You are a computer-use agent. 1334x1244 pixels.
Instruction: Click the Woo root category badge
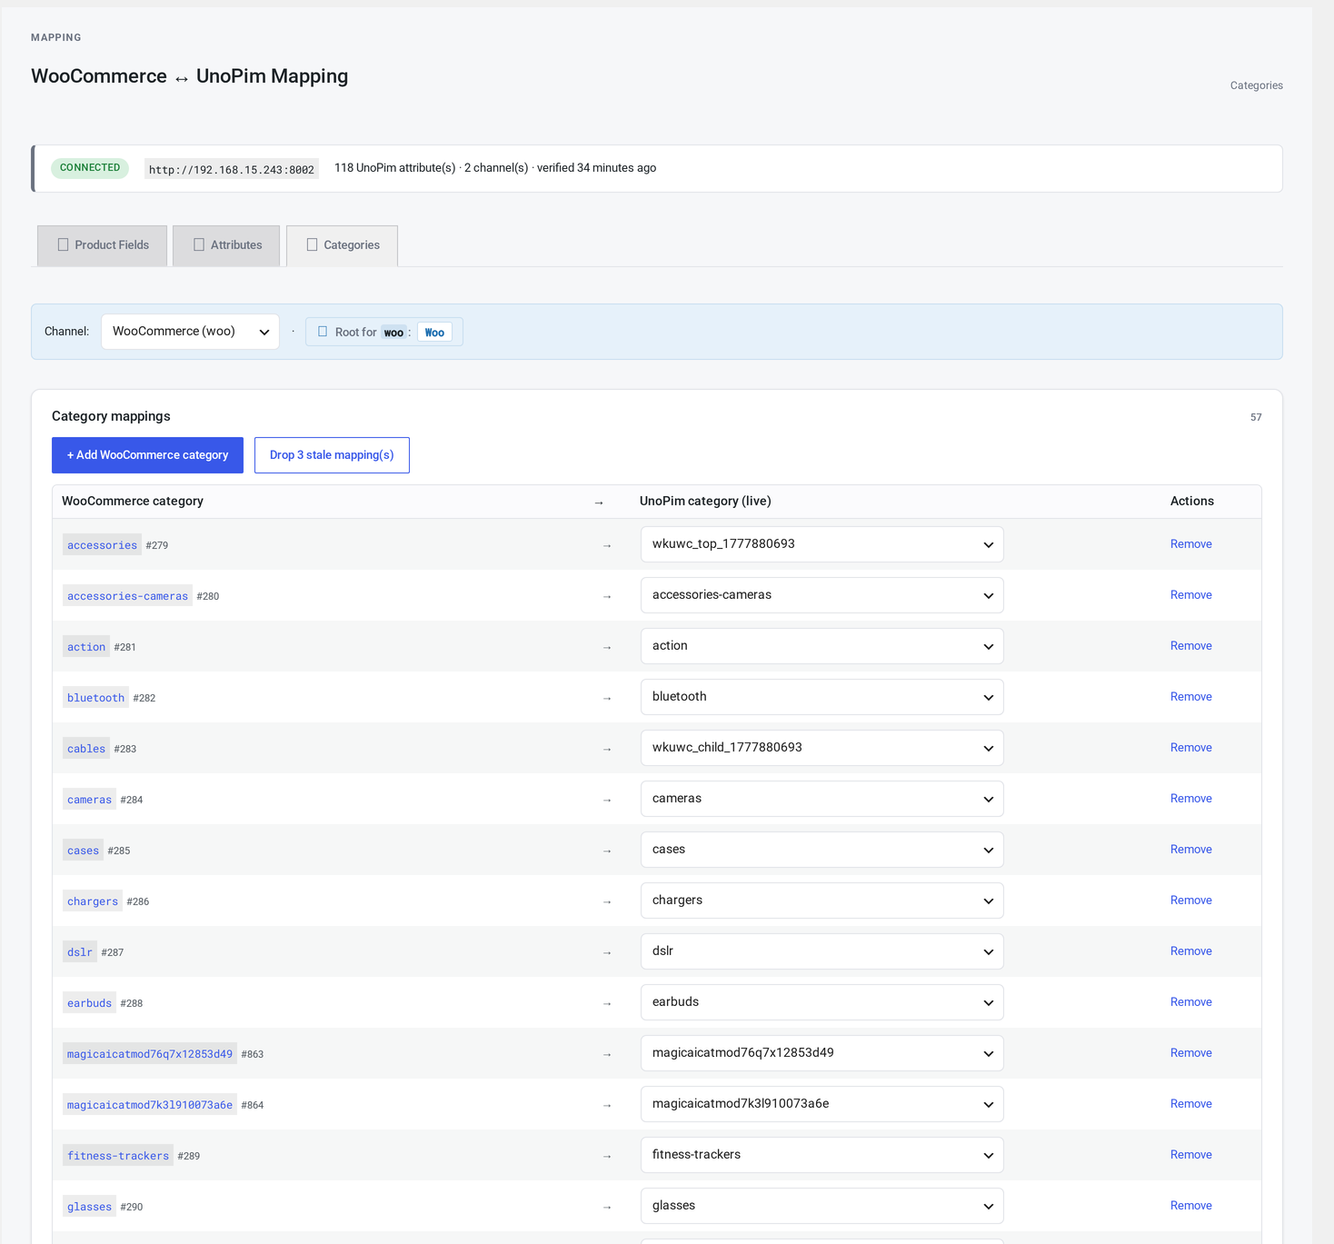[x=434, y=333]
